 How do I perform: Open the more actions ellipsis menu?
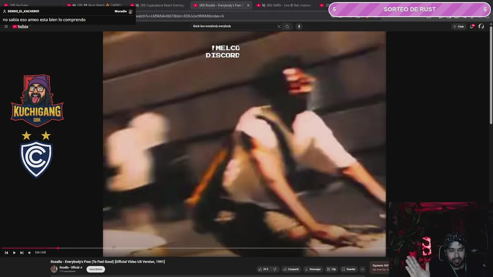point(362,269)
